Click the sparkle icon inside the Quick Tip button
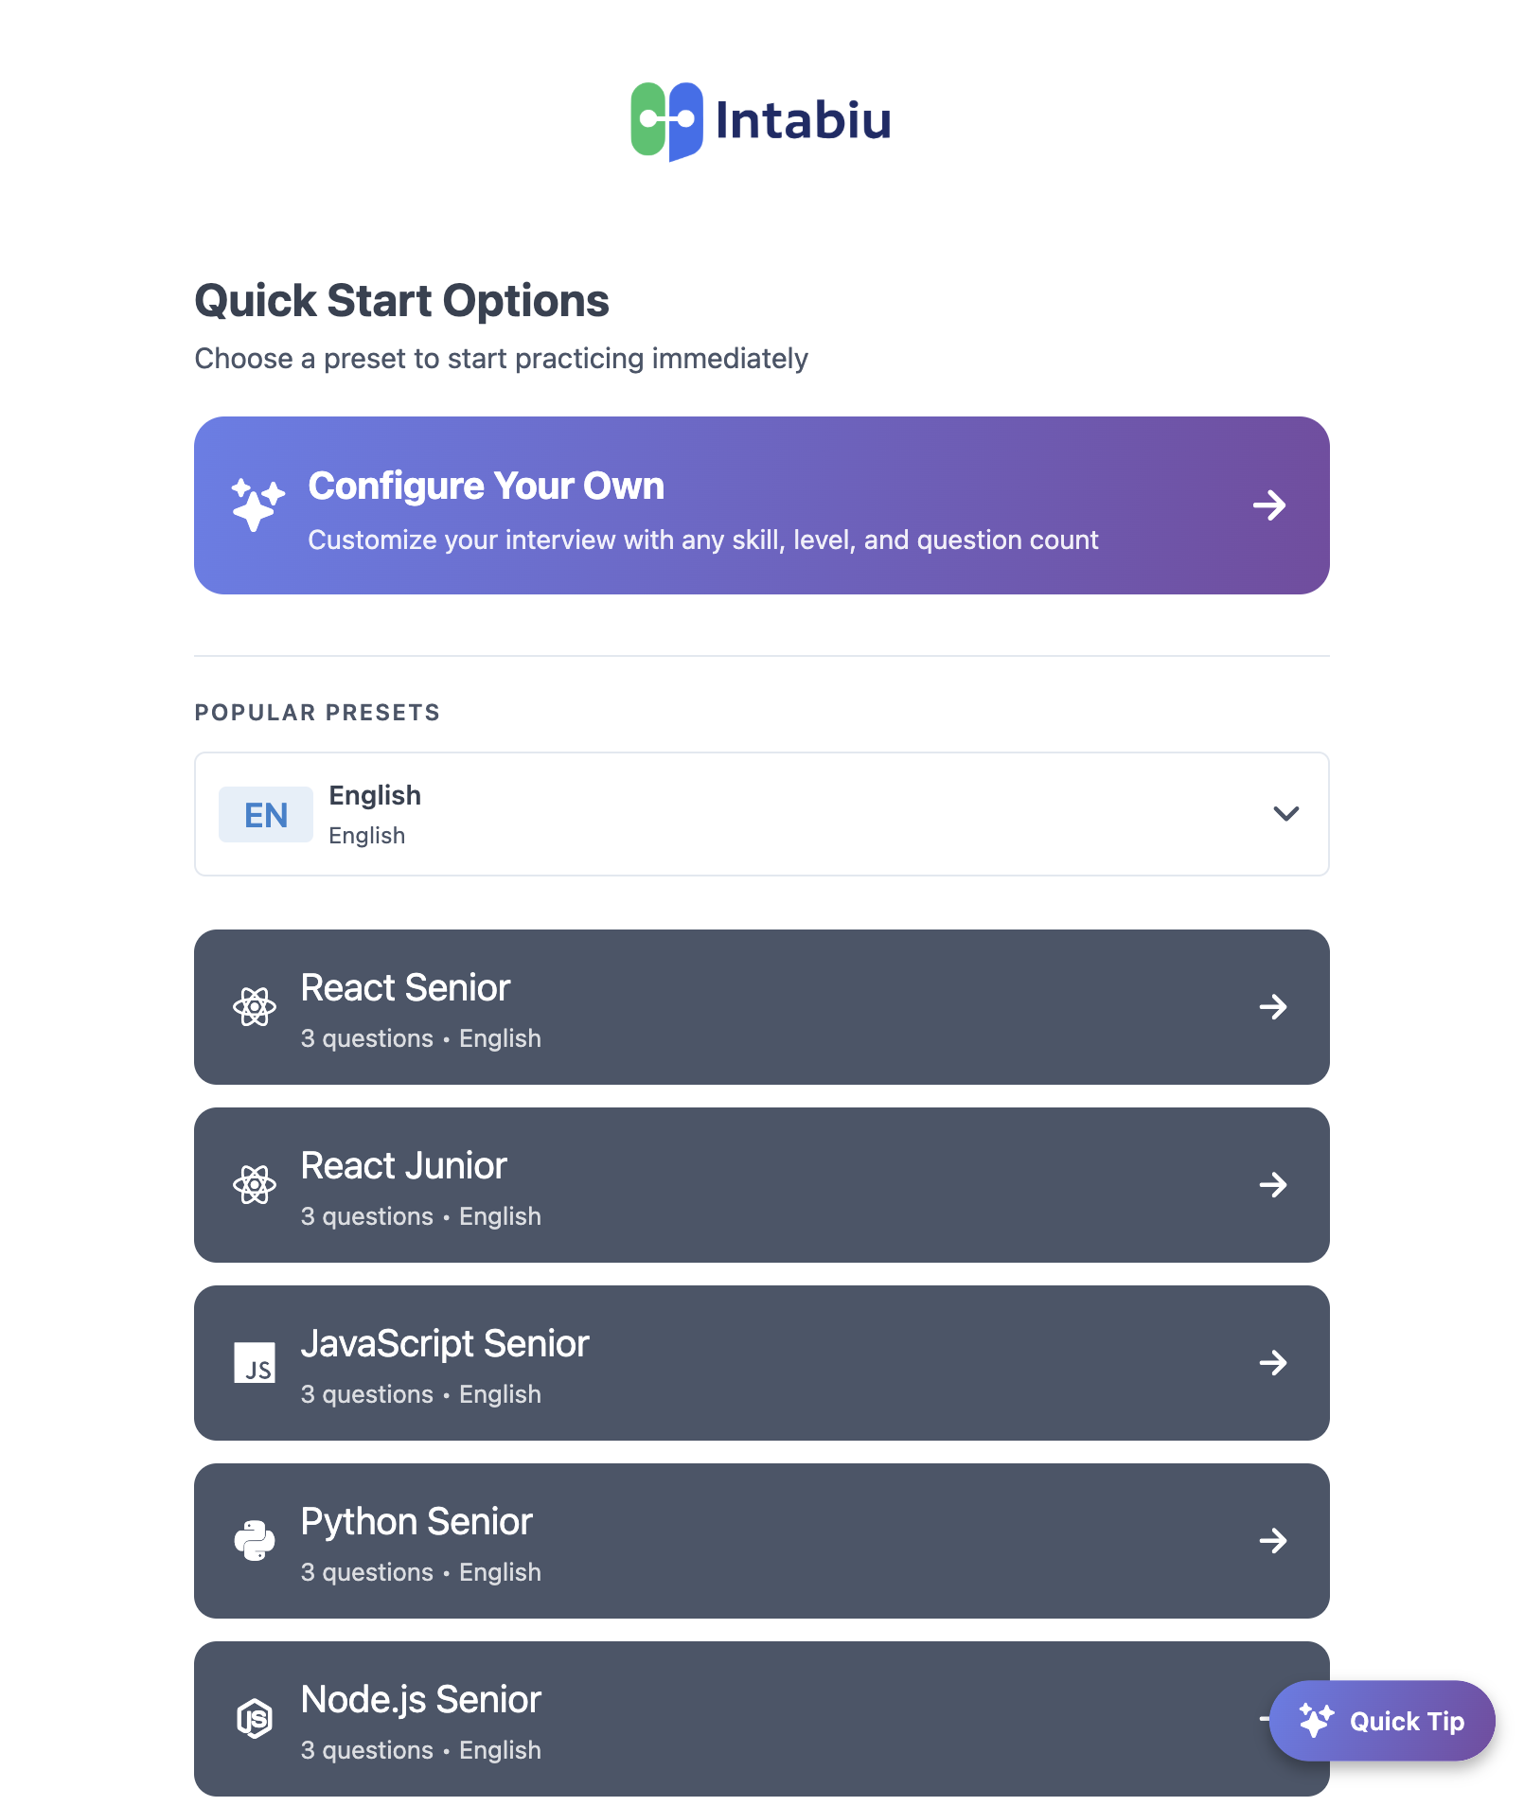This screenshot has height=1806, width=1524. pos(1318,1720)
